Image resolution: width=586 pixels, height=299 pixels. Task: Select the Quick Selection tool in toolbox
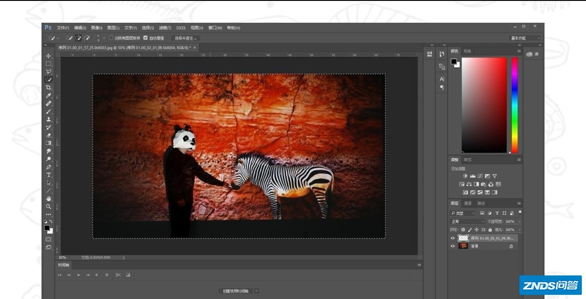[49, 79]
